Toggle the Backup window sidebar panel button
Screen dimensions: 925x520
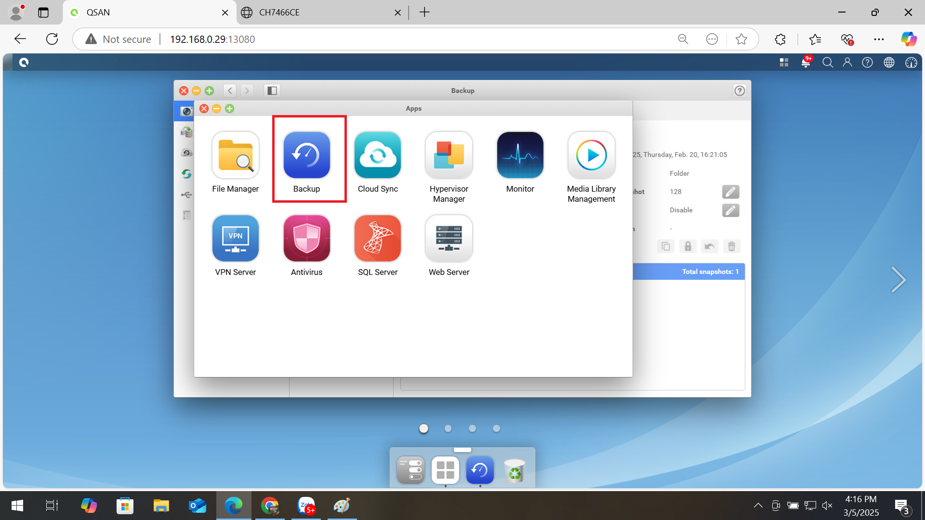272,91
